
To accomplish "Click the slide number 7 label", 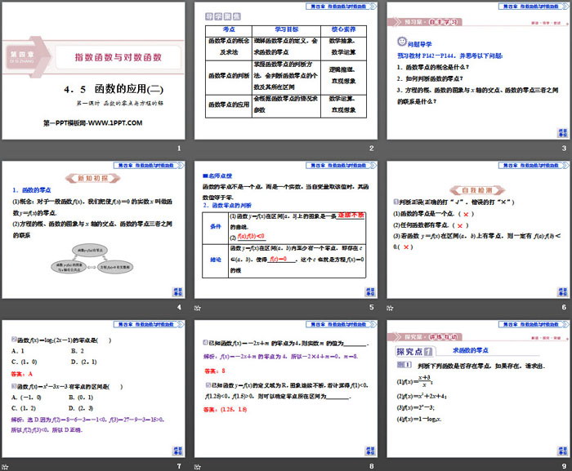I will (179, 466).
